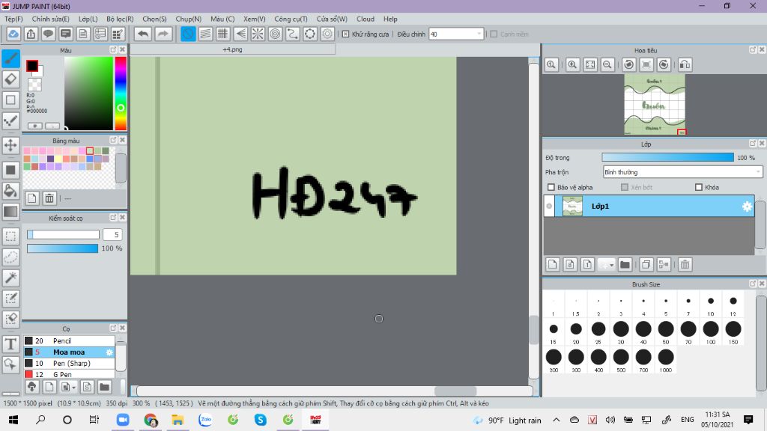Click flip canvas icon in navigator

685,64
